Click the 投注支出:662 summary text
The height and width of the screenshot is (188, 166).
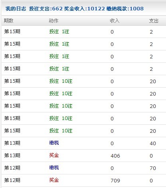[46, 9]
